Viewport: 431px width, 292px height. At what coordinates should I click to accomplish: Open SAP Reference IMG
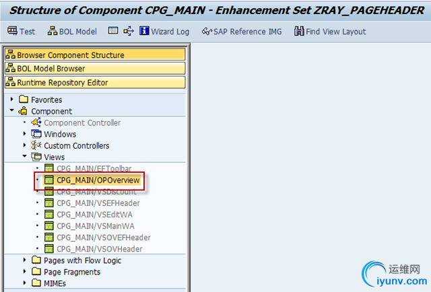point(242,32)
